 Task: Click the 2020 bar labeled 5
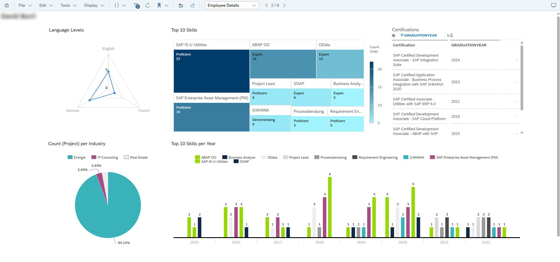[x=413, y=212]
